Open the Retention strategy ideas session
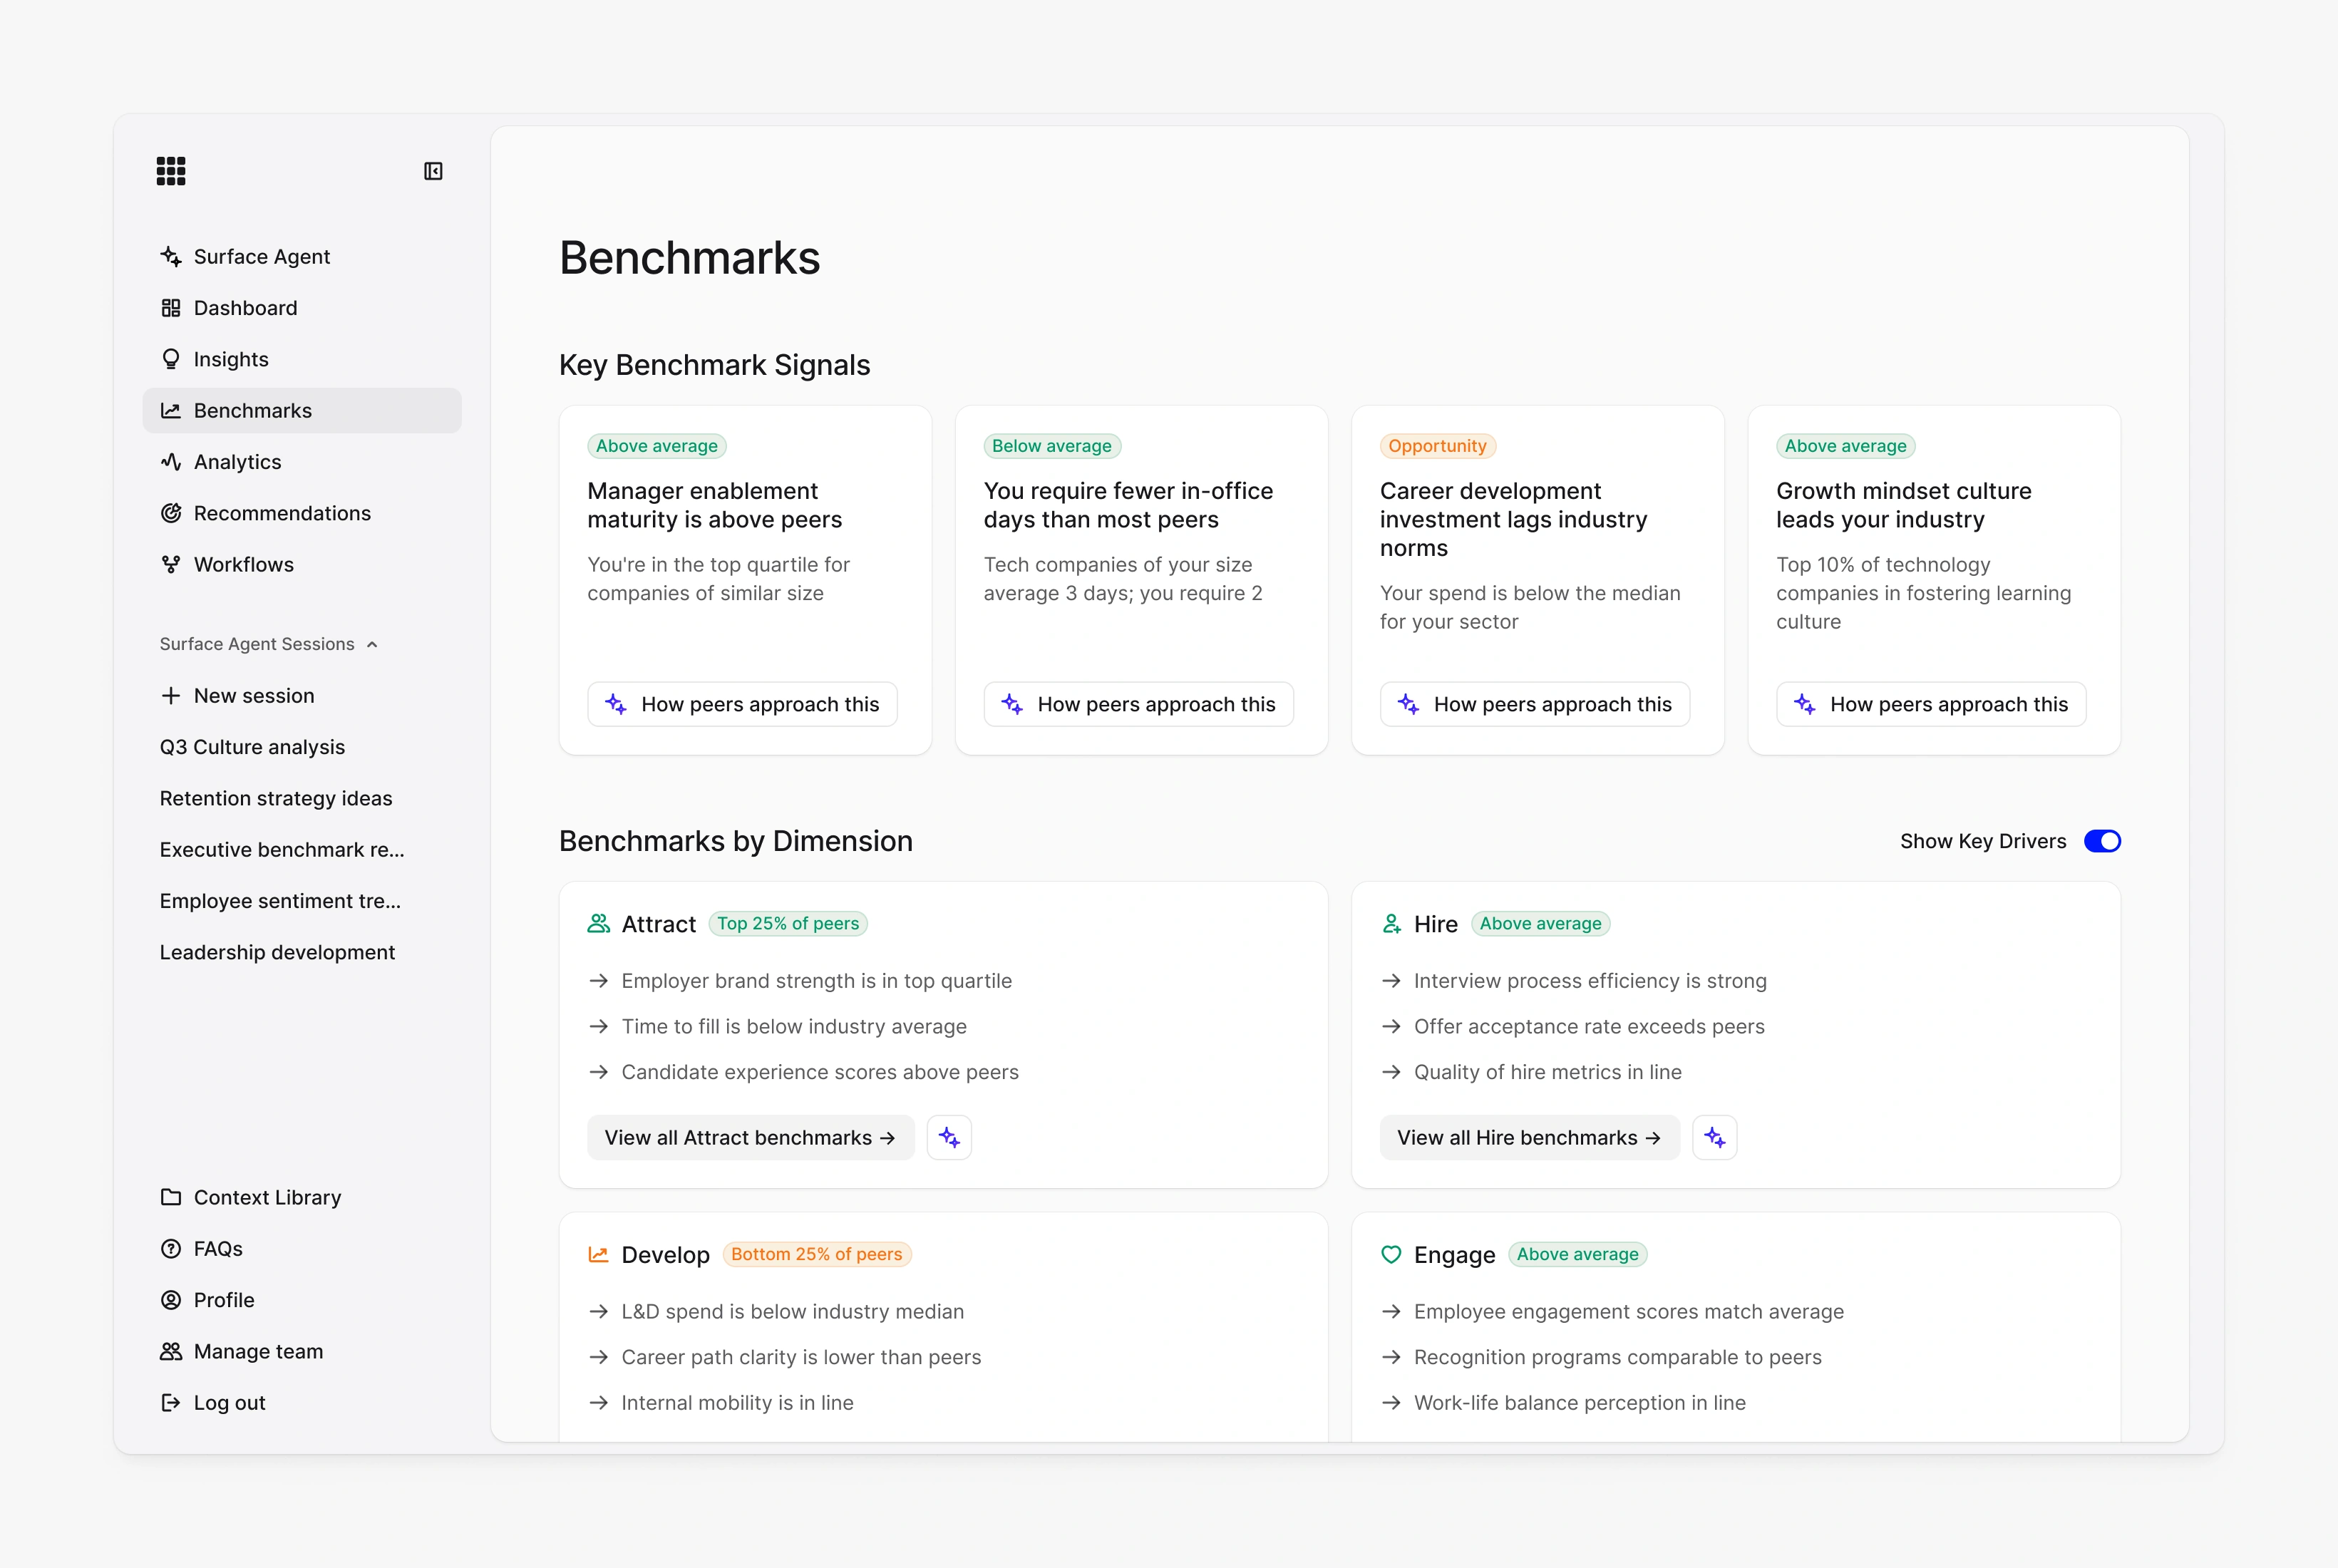The width and height of the screenshot is (2338, 1568). [302, 798]
